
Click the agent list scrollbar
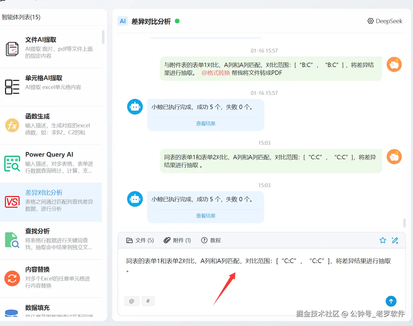click(x=103, y=37)
